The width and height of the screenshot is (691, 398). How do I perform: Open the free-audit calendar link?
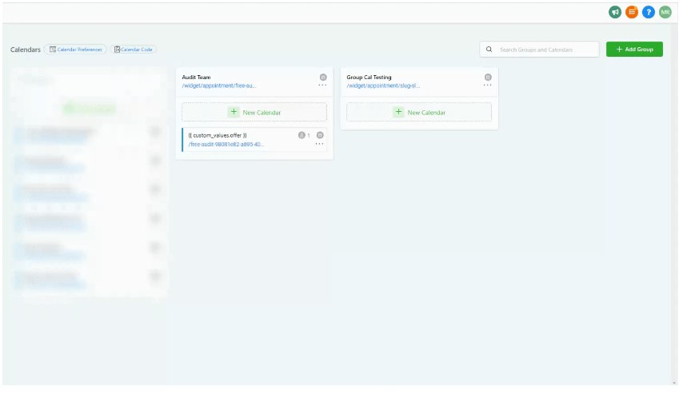[226, 145]
